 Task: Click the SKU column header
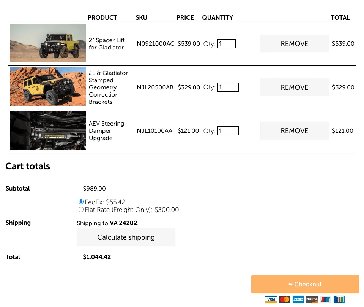(x=141, y=17)
